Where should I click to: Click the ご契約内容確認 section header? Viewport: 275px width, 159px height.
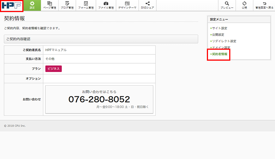tap(101, 39)
